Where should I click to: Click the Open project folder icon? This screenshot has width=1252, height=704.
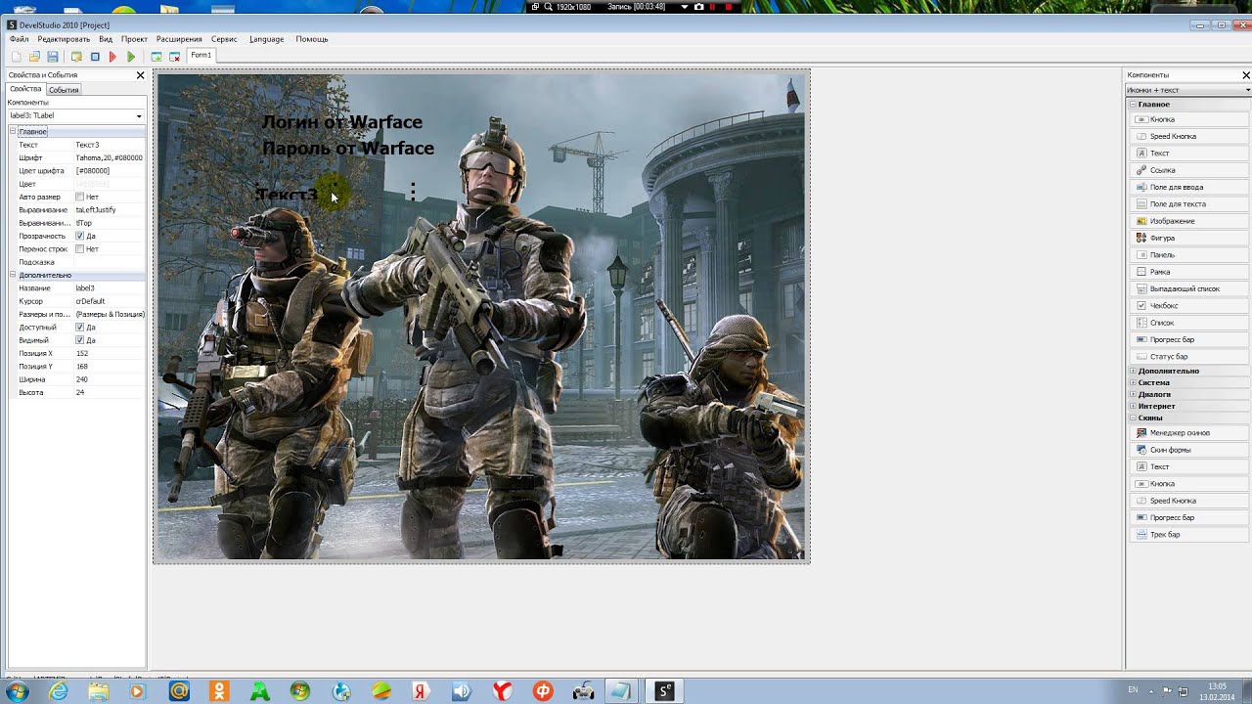click(34, 57)
